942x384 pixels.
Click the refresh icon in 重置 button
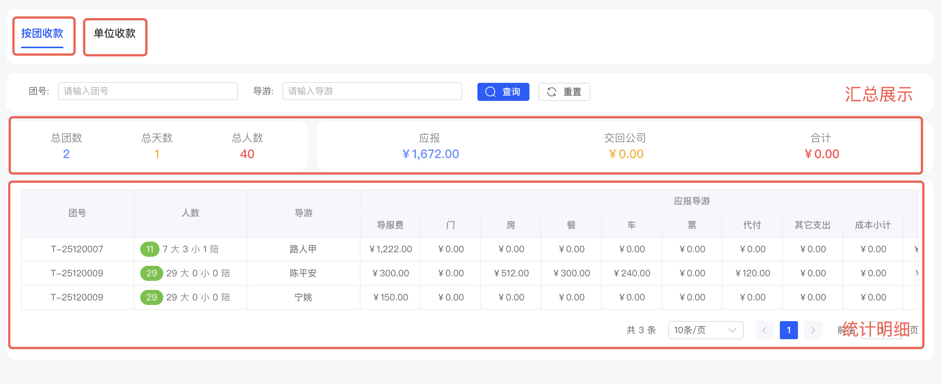(x=552, y=92)
